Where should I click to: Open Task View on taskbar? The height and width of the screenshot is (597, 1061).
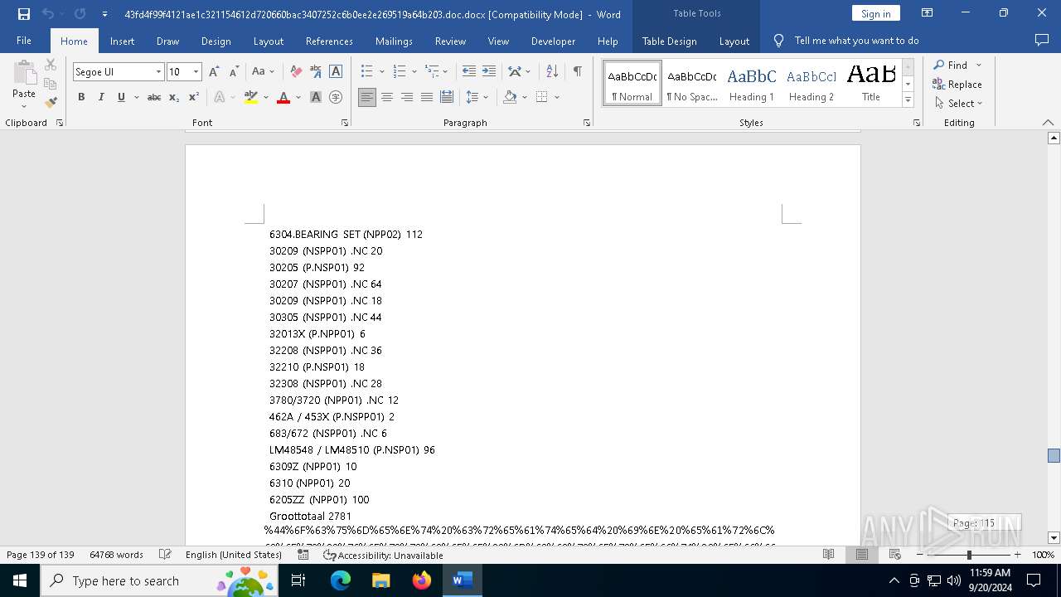click(x=298, y=580)
